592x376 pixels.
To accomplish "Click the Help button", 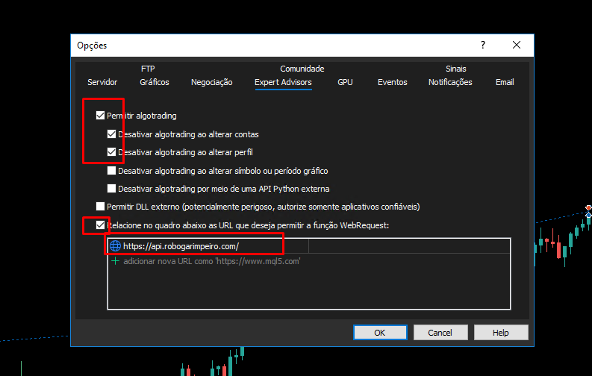I will [x=500, y=333].
